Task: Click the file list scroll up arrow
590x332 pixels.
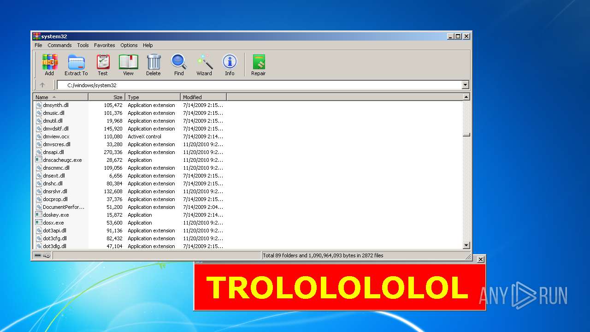Action: tap(466, 97)
